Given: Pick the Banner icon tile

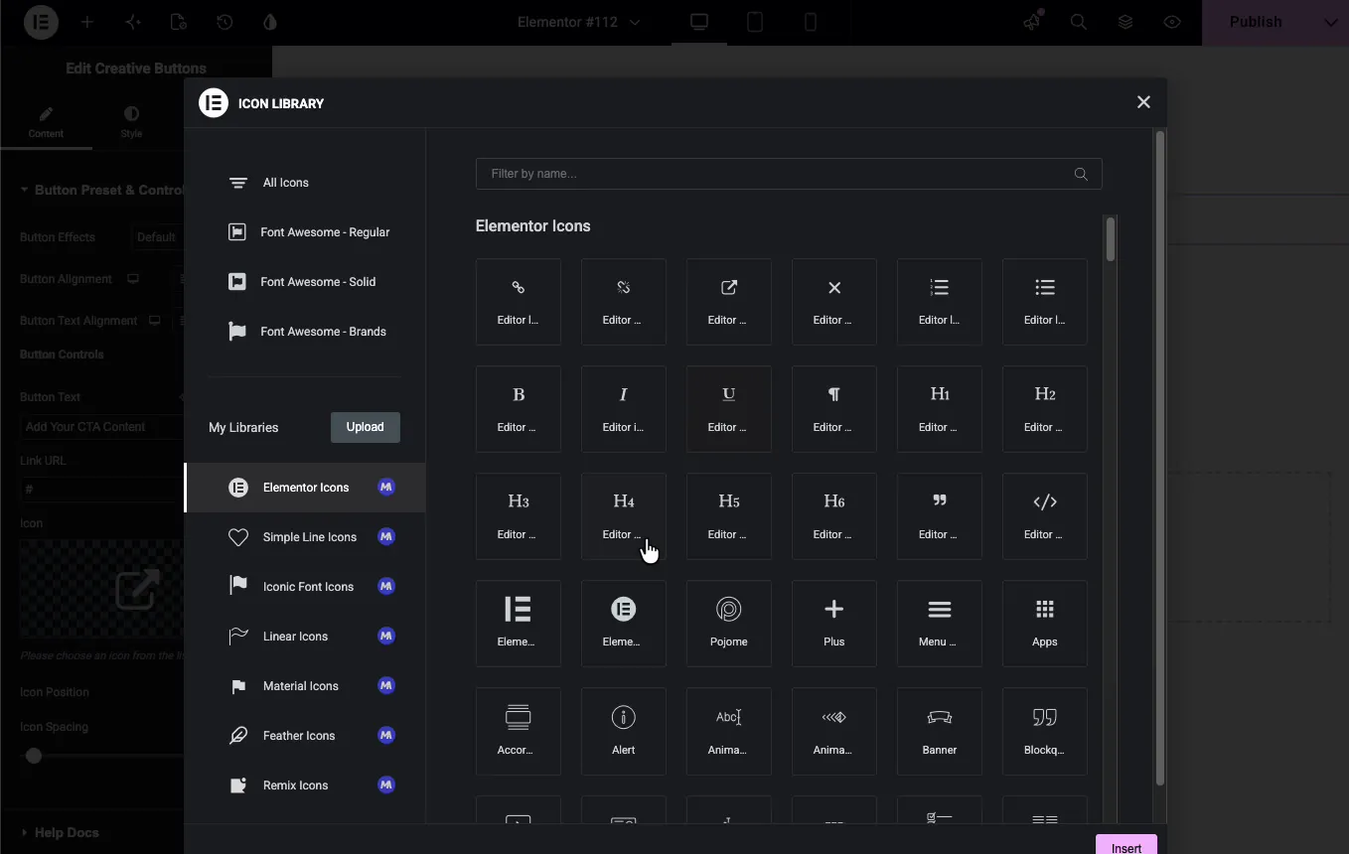Looking at the screenshot, I should tap(940, 731).
